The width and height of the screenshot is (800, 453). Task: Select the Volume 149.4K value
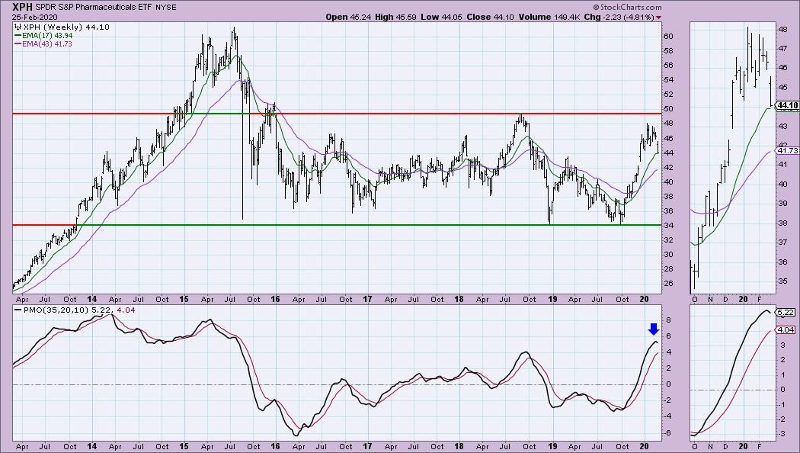coord(549,17)
